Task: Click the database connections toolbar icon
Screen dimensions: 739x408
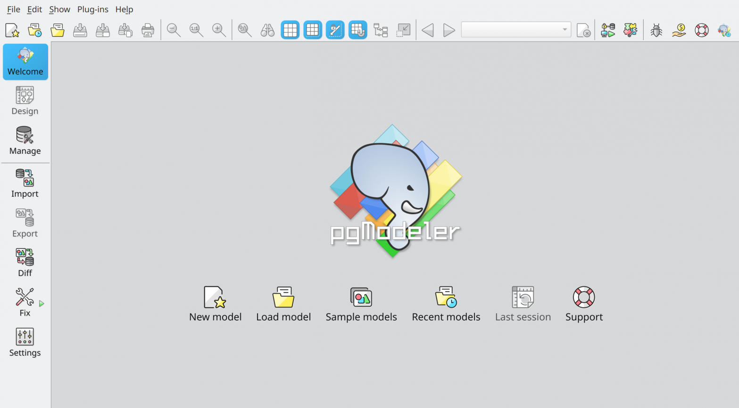Action: tap(608, 30)
